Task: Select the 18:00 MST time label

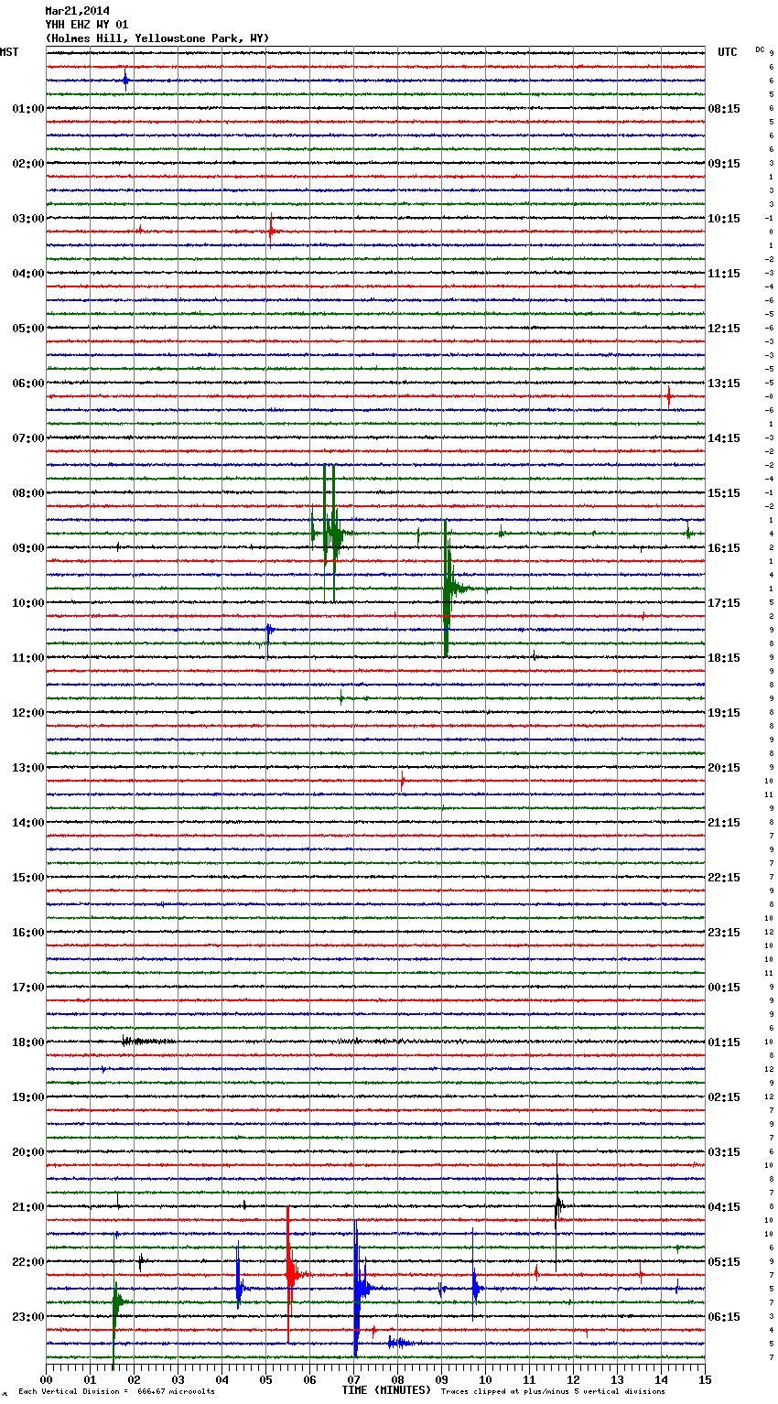Action: pos(28,1042)
